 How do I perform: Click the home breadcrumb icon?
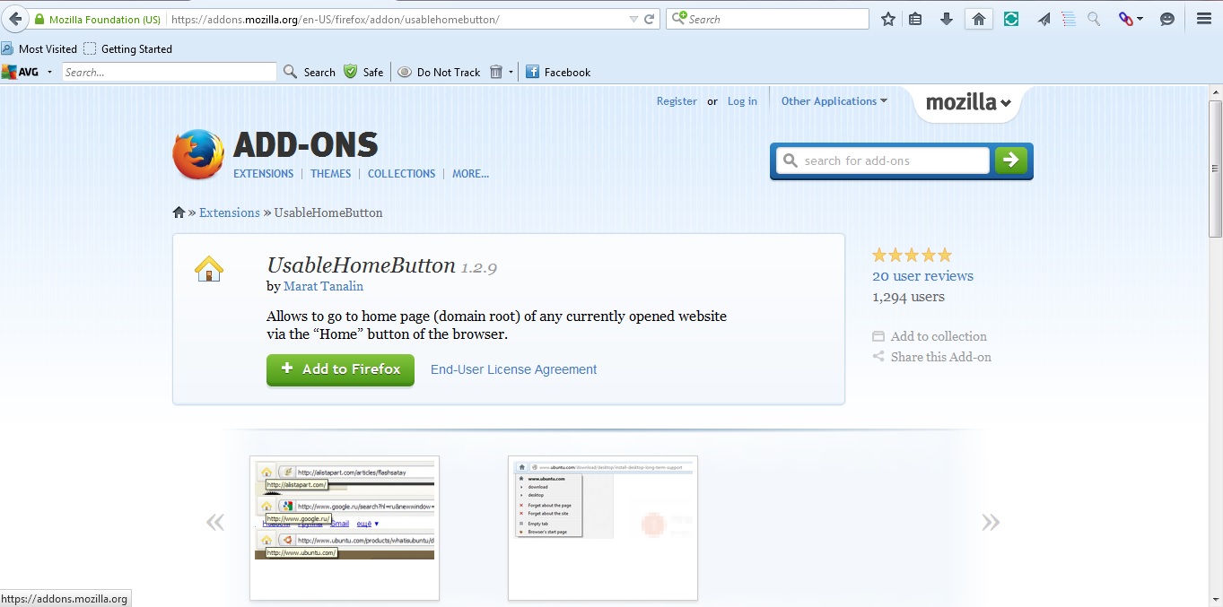pos(179,212)
